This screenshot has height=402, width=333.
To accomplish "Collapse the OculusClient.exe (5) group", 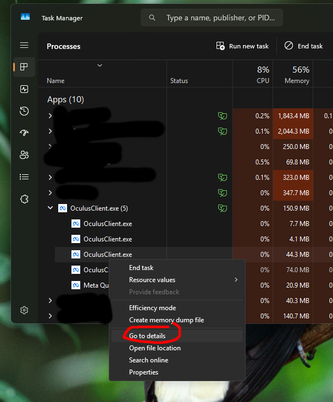I will pyautogui.click(x=51, y=208).
